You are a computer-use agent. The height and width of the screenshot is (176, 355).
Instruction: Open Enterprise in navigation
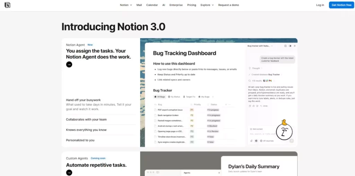tap(176, 5)
